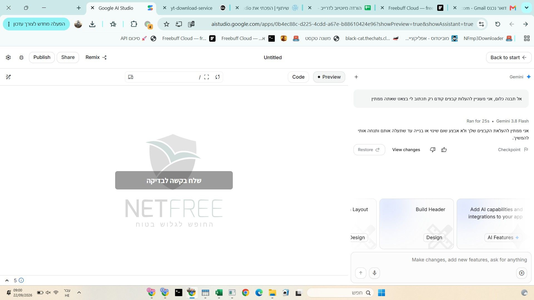The width and height of the screenshot is (534, 300).
Task: Click the Untitled app title
Action: (273, 57)
